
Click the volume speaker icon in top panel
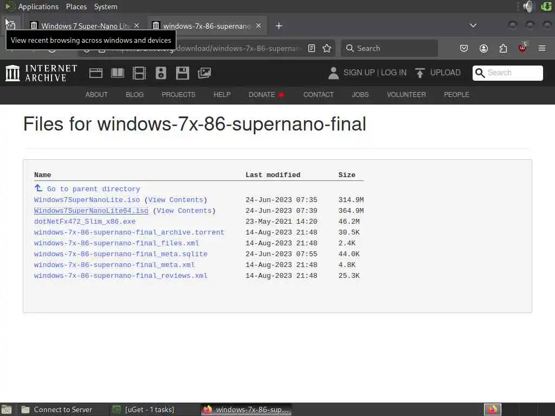pyautogui.click(x=529, y=6)
